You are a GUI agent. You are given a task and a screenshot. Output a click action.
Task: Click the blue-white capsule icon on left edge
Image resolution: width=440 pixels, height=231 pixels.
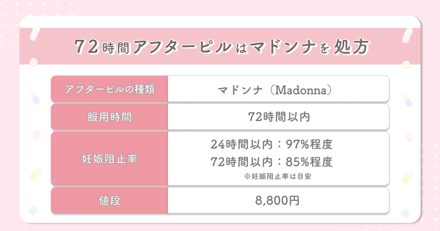[34, 97]
